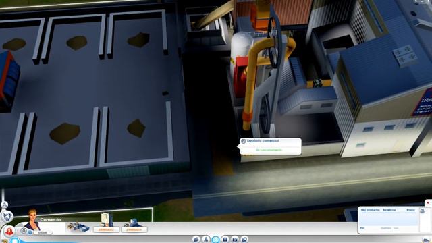Click the Precio column header
This screenshot has height=243, width=432.
click(x=410, y=210)
